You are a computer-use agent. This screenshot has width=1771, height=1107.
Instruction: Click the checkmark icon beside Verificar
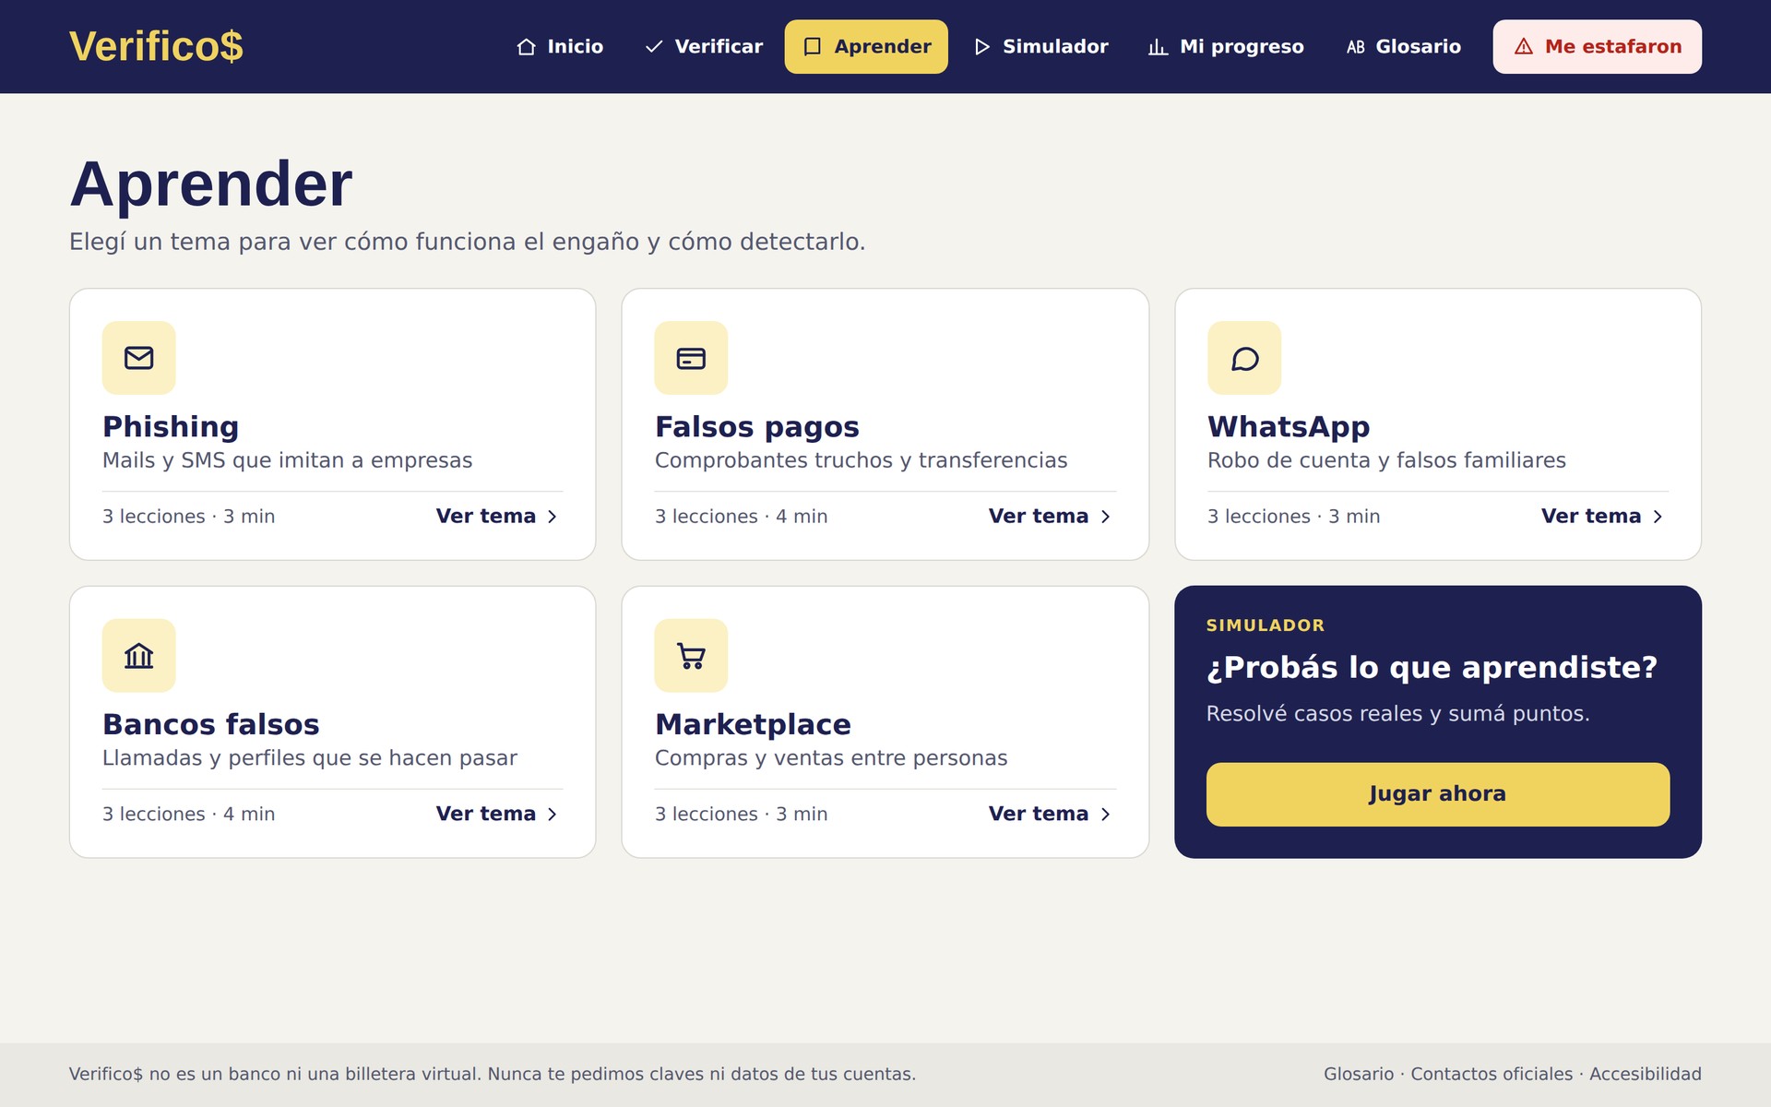654,47
